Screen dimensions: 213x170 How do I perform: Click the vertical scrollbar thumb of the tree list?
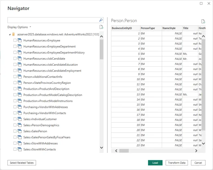tap(101, 50)
